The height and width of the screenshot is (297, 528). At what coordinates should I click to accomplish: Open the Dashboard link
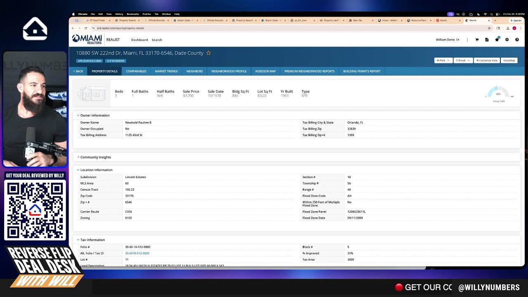(139, 40)
